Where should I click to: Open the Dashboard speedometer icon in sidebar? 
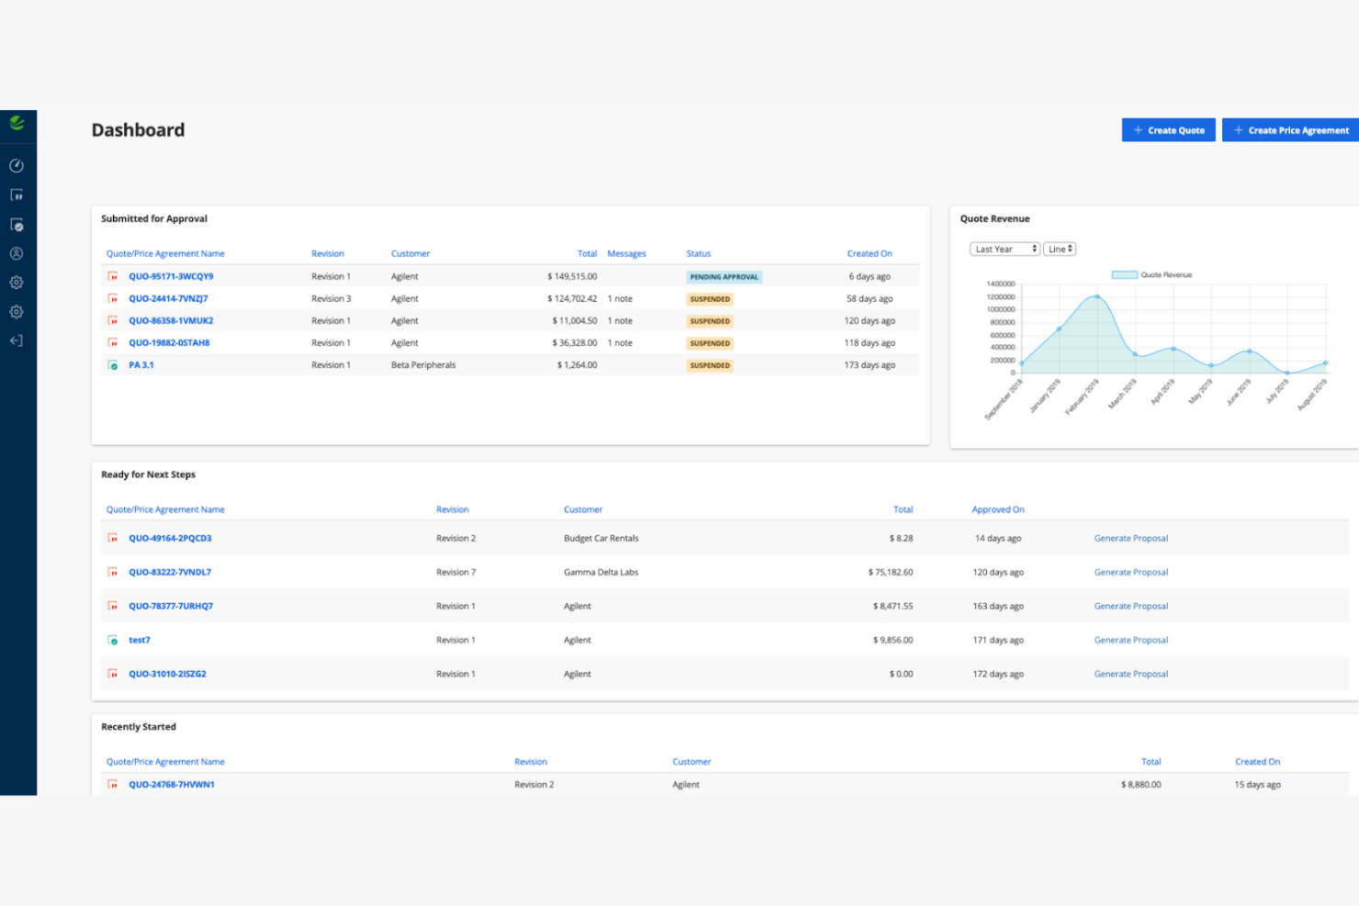(17, 166)
